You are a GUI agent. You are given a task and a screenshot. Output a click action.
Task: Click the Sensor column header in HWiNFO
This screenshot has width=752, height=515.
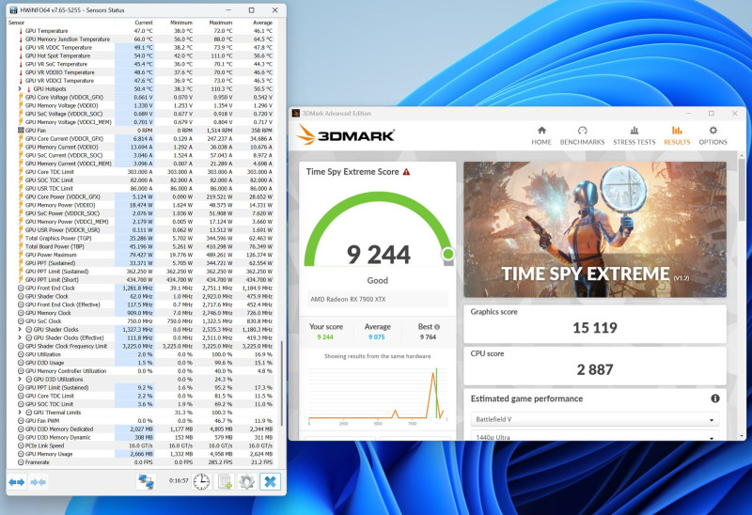[16, 23]
